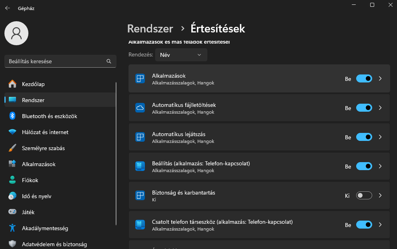
Task: Open the user profile avatar
Action: [x=16, y=33]
